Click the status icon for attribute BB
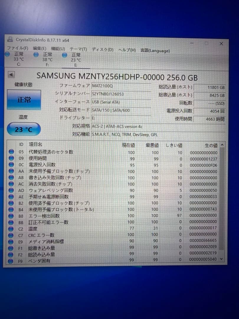The image size is (239, 319). (x=11, y=222)
